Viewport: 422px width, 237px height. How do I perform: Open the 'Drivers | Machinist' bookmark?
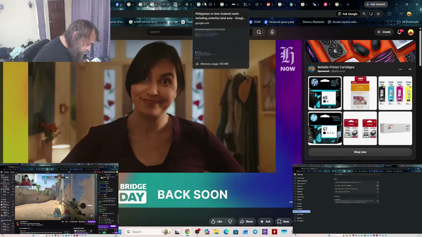click(313, 22)
